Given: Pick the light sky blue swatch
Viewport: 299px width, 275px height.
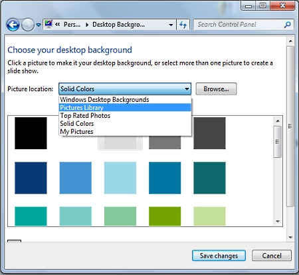Looking at the screenshot, I should [120, 178].
